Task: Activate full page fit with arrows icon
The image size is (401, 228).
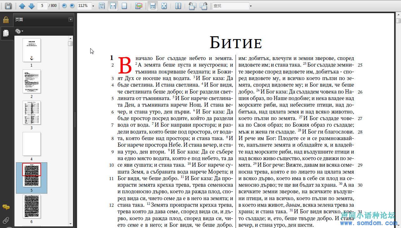Action: (x=164, y=6)
